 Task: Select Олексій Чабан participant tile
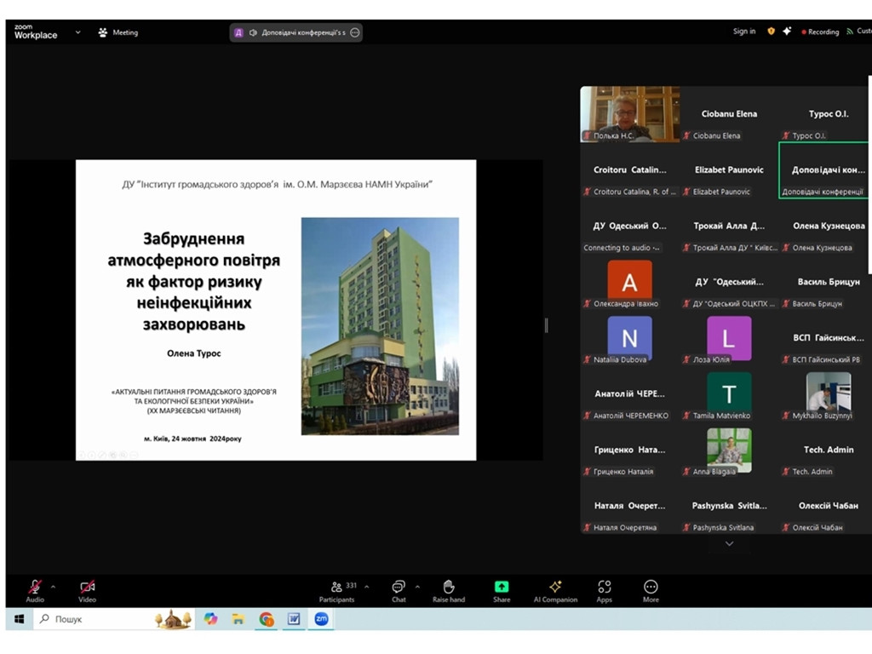pos(828,506)
